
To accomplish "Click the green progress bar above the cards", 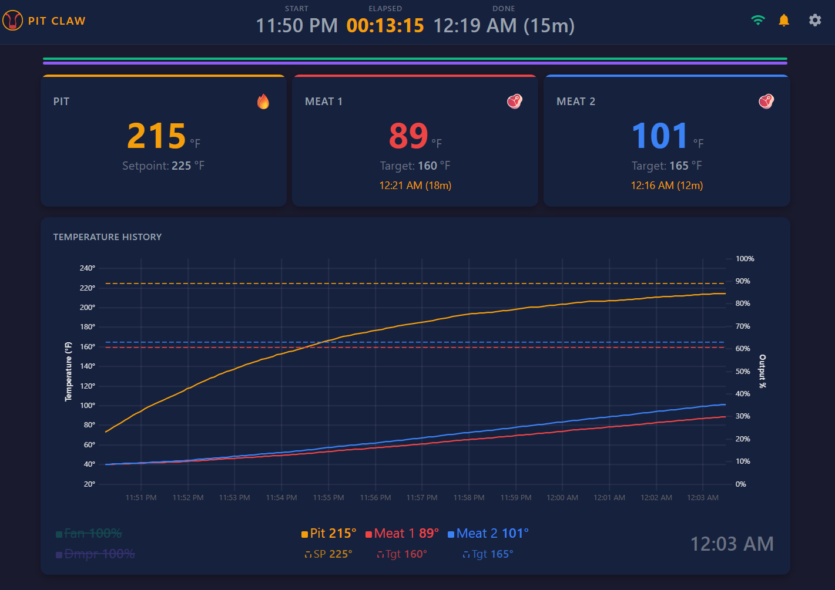I will click(x=414, y=60).
